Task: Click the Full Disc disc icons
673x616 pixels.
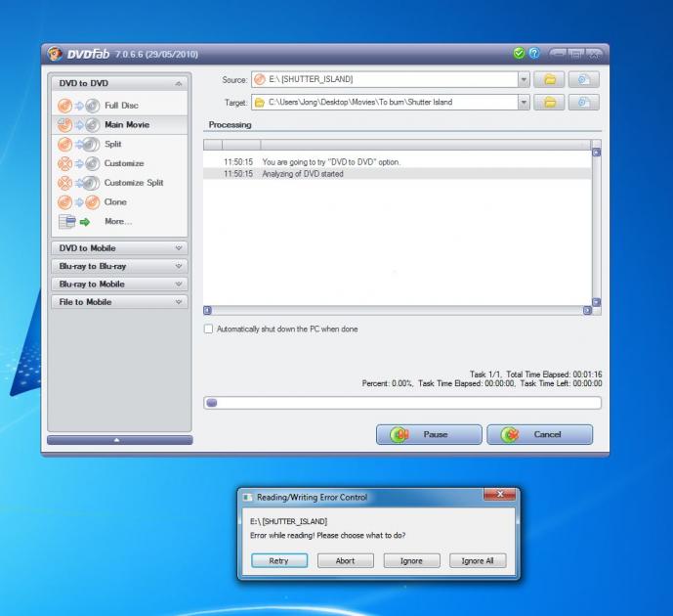Action: 78,106
